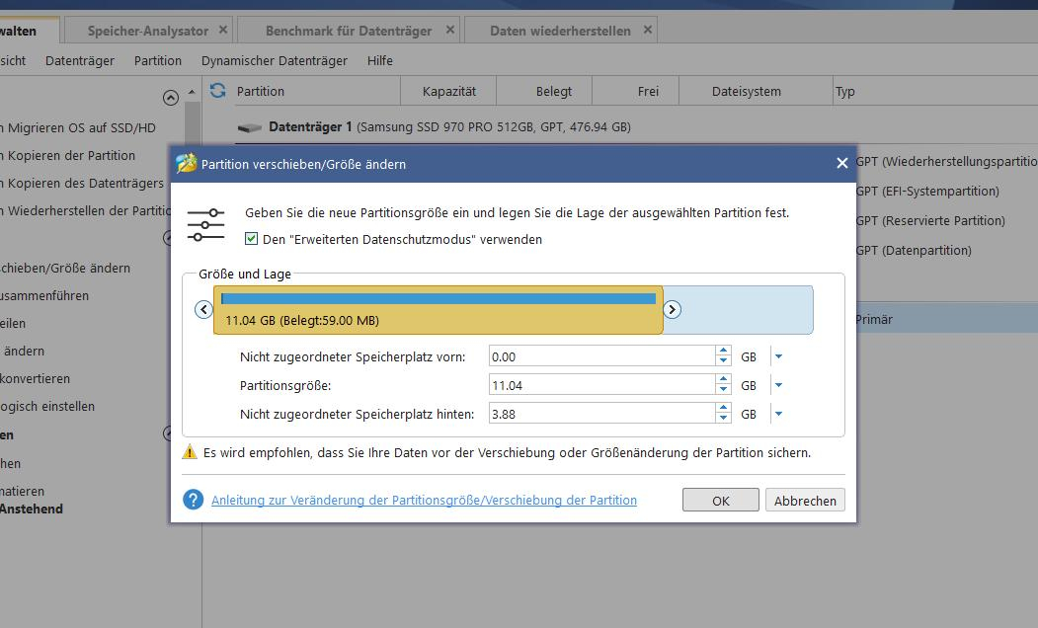Open unit dropdown next to unallocated space front

pyautogui.click(x=777, y=356)
